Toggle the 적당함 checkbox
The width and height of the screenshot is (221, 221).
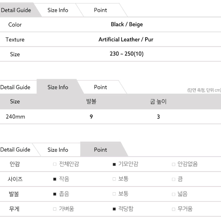point(114,209)
